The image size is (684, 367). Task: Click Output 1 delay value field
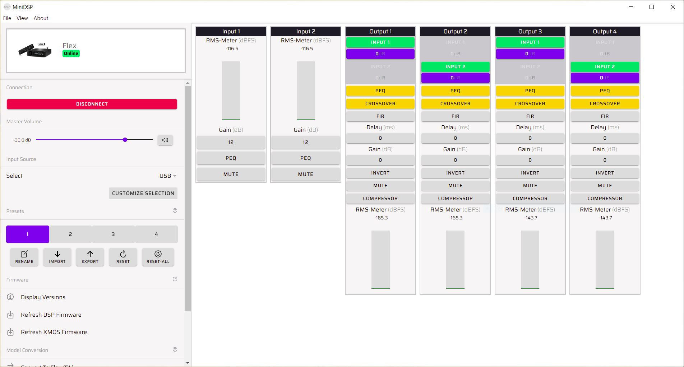coord(380,138)
